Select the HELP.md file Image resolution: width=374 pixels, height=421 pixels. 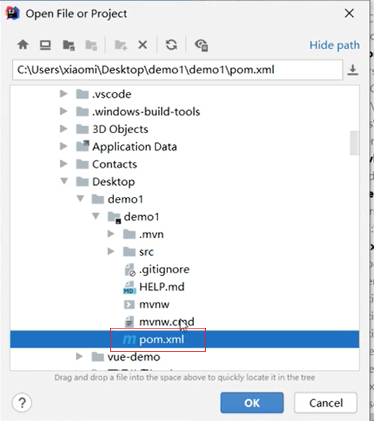(x=154, y=287)
